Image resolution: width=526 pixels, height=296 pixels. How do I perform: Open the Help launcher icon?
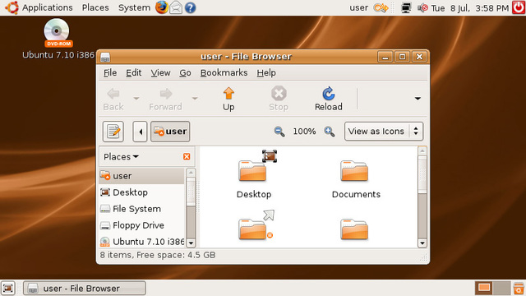(190, 7)
